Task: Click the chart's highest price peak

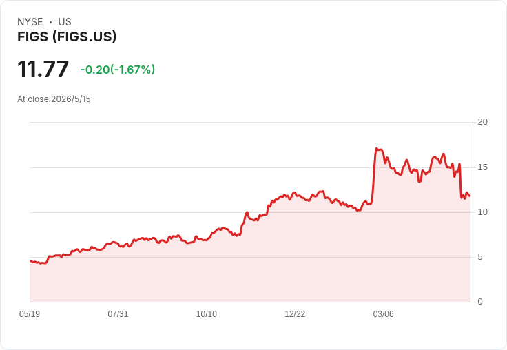Action: click(x=376, y=149)
